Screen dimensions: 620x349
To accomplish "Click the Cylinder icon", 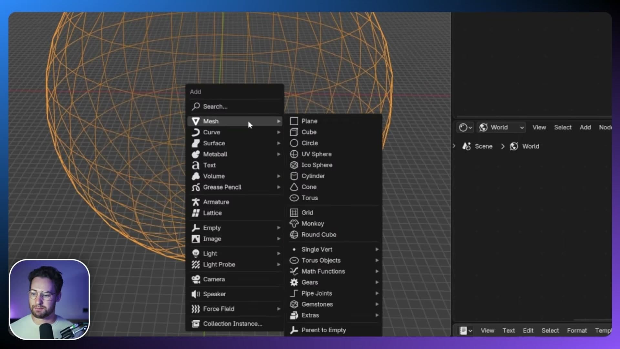I will (x=294, y=176).
